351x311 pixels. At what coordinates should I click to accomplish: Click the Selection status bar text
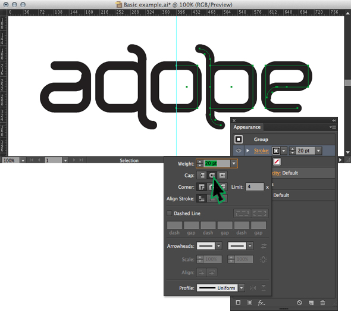tap(129, 160)
